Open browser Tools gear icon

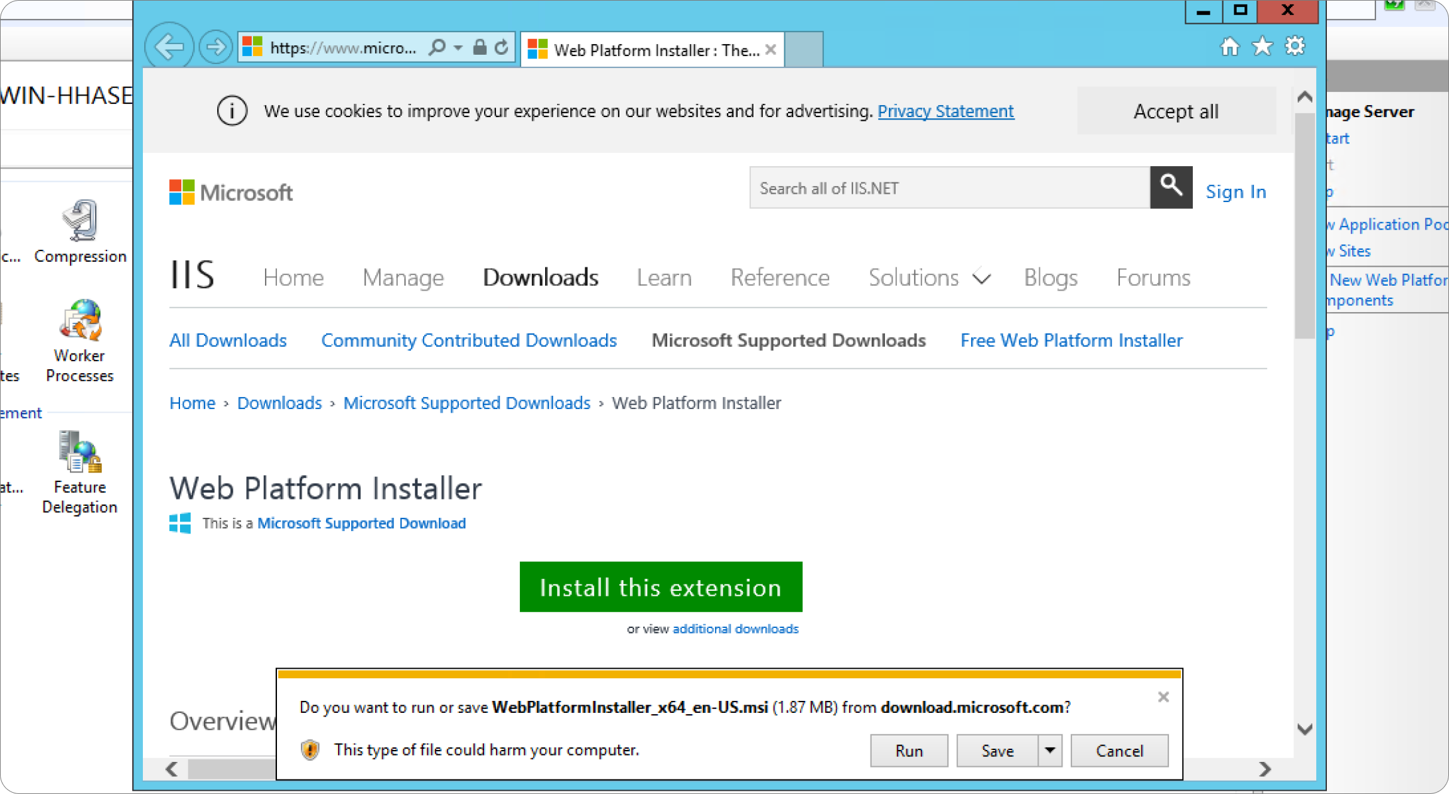[x=1295, y=46]
